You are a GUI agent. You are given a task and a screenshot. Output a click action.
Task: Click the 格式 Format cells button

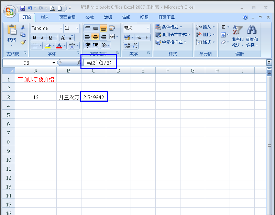click(x=205, y=42)
